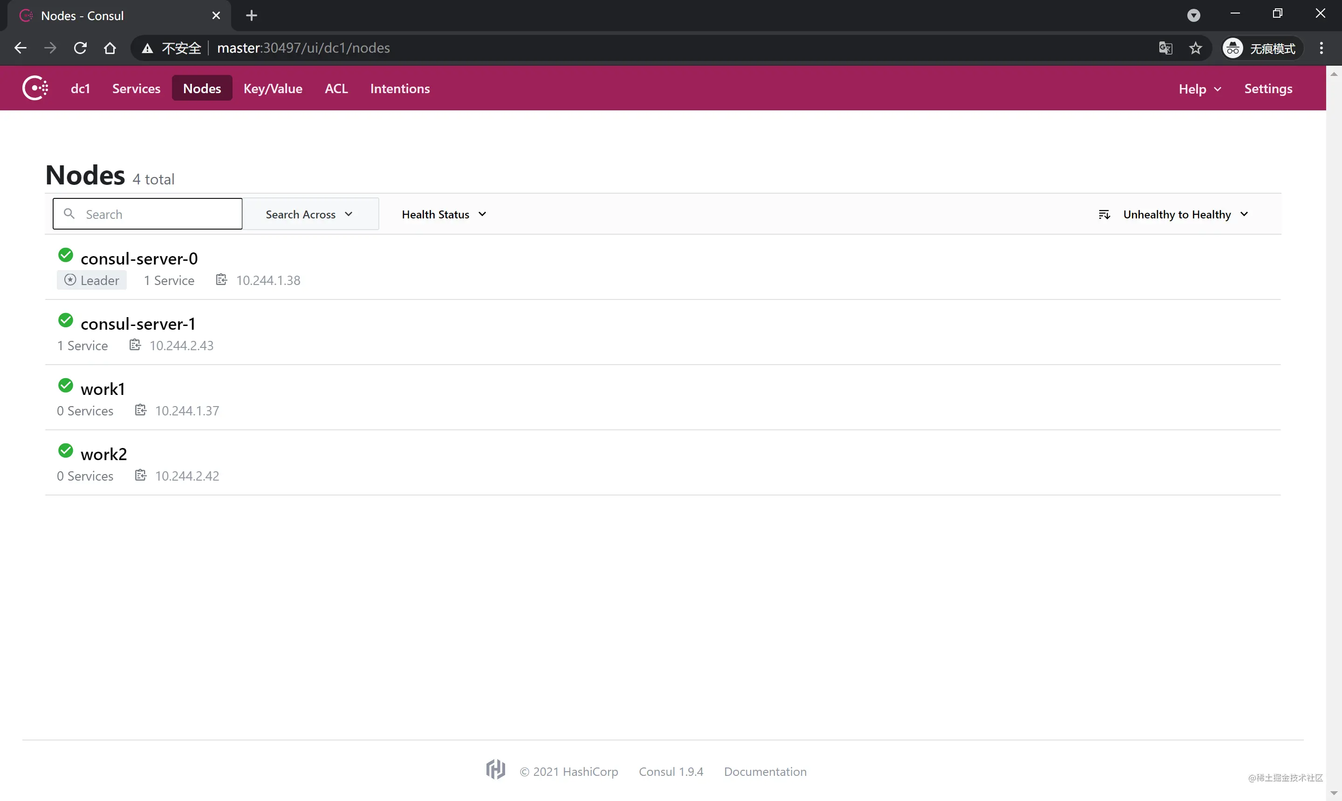This screenshot has height=801, width=1342.
Task: Select the Nodes tab
Action: coord(202,88)
